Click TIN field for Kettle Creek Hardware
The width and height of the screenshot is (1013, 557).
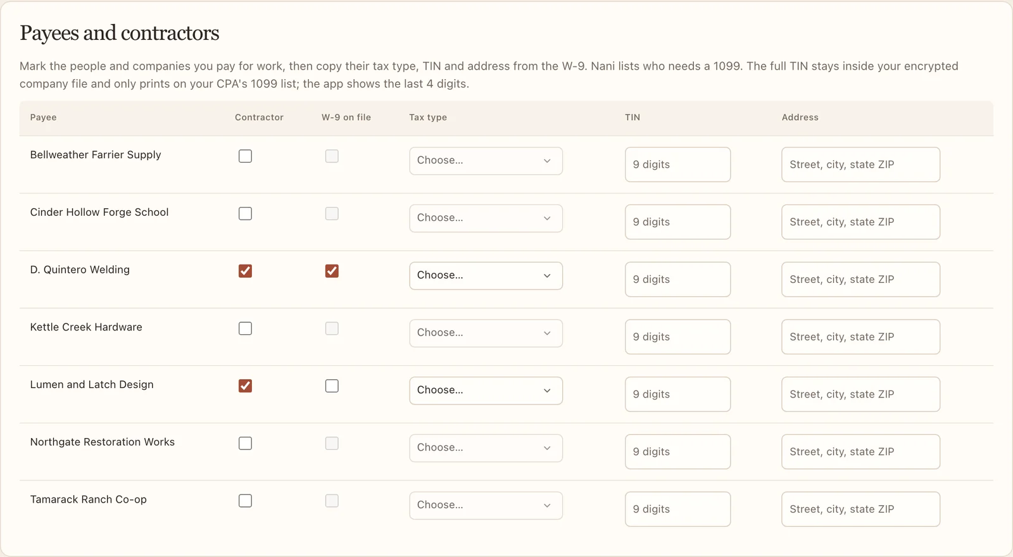[x=677, y=337]
